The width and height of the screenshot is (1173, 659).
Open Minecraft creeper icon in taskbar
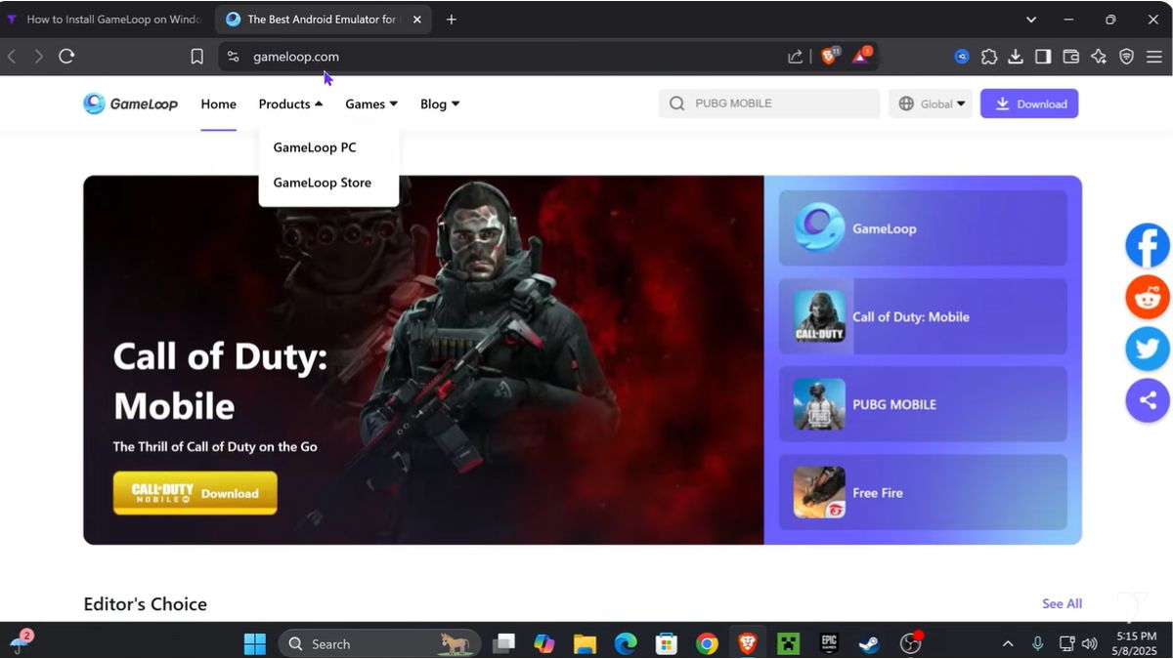click(788, 643)
